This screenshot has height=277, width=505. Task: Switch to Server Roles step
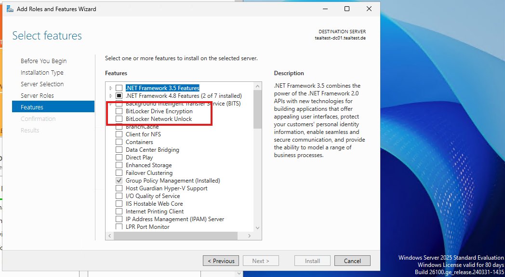coord(37,96)
